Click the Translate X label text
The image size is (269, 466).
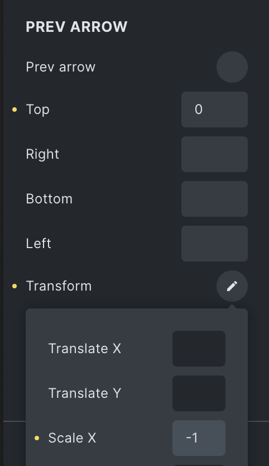(x=85, y=349)
